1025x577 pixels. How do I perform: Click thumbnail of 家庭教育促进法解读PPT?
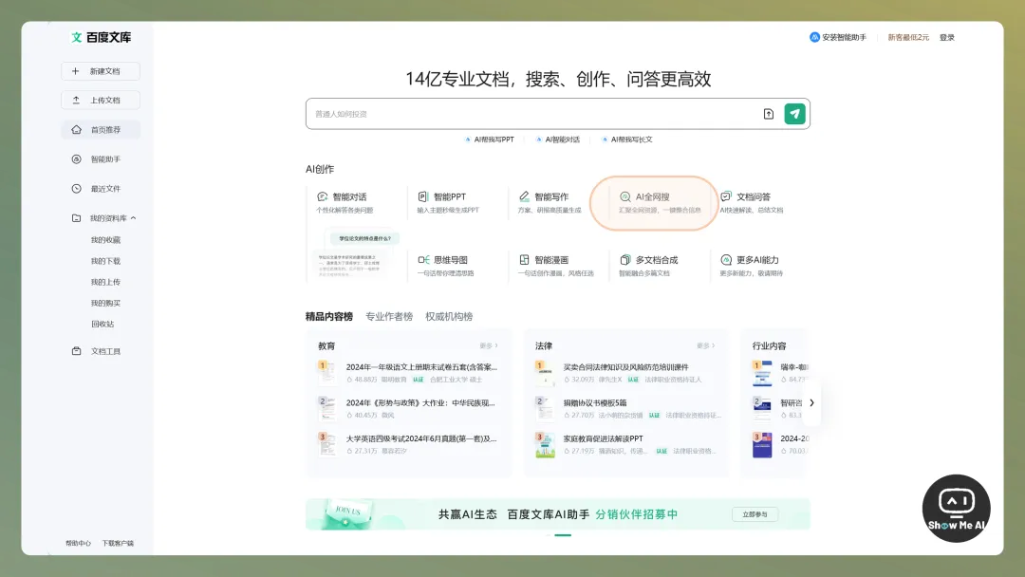[545, 444]
